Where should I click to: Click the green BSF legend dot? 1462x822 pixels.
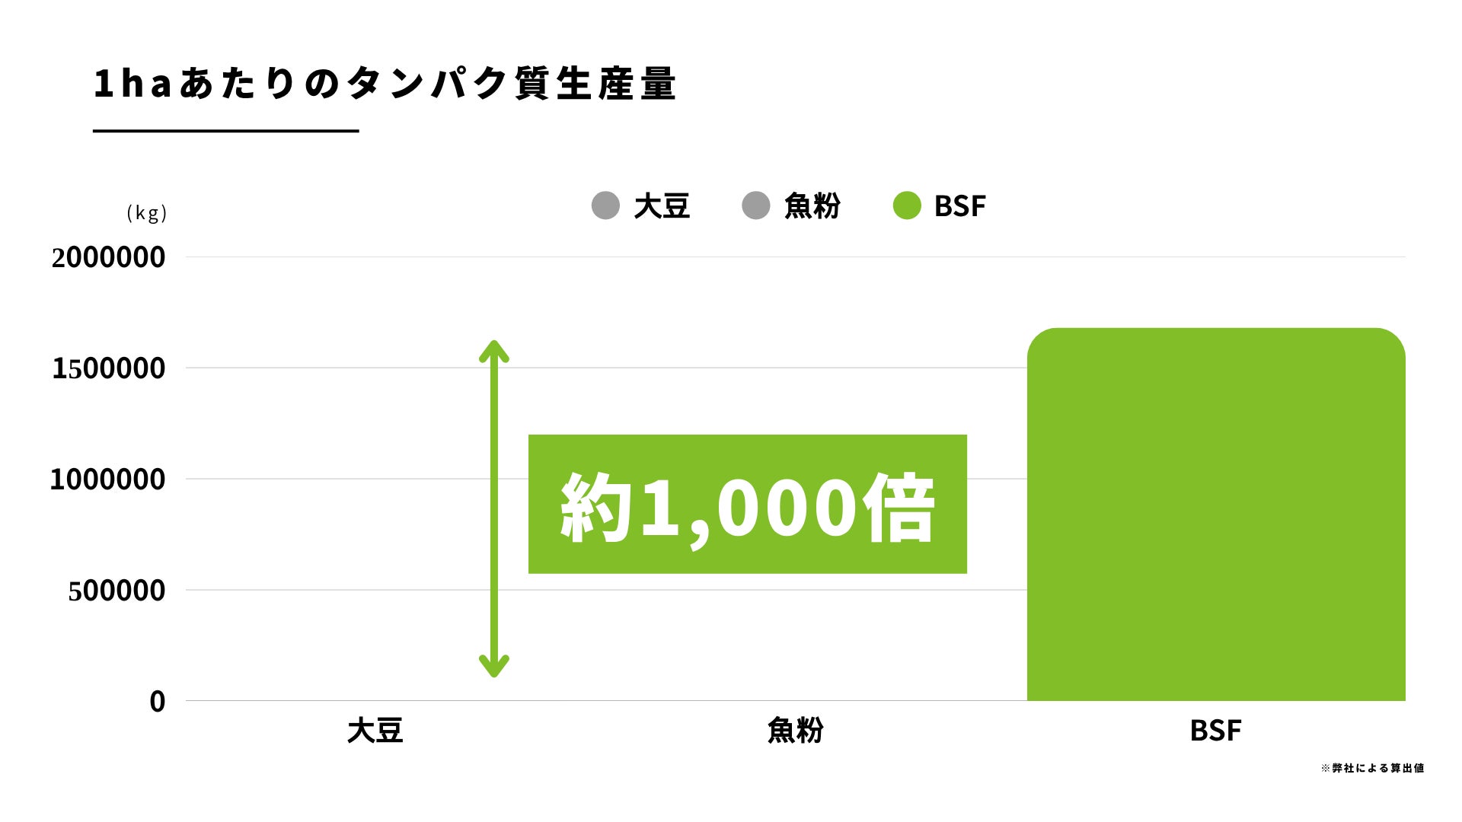coord(907,205)
